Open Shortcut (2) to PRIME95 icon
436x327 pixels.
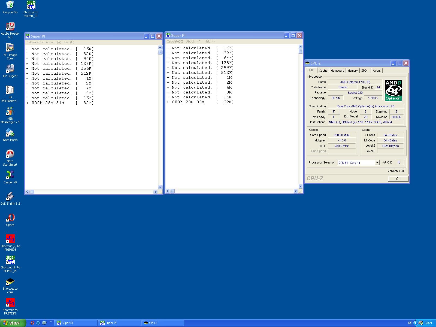tap(10, 243)
